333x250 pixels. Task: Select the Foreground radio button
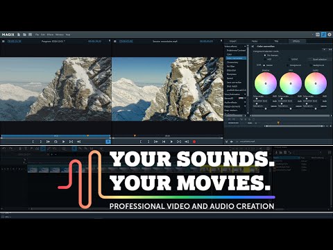point(287,65)
